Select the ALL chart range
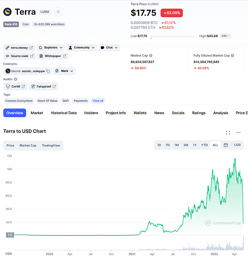 coord(215,145)
